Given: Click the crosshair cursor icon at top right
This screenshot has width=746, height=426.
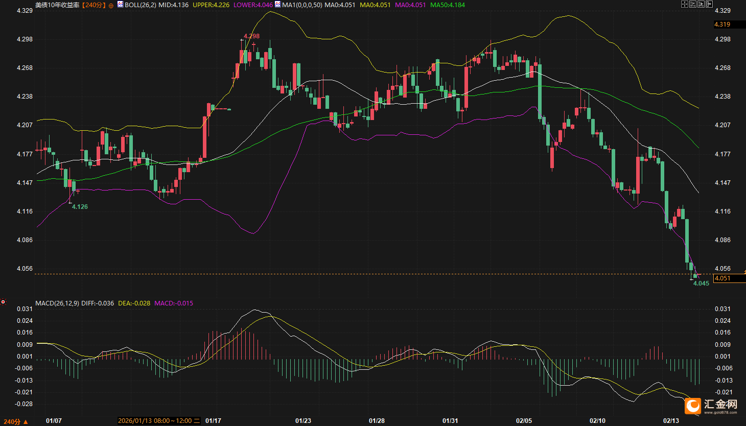Looking at the screenshot, I should tap(685, 4).
